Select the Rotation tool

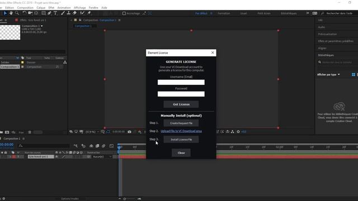[x=24, y=13]
